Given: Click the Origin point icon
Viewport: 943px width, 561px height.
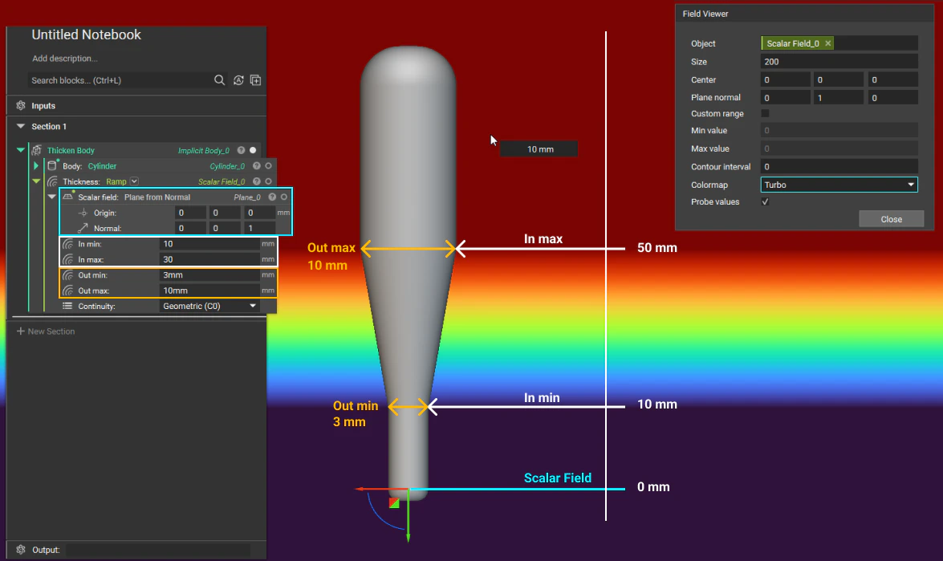Looking at the screenshot, I should tap(83, 212).
